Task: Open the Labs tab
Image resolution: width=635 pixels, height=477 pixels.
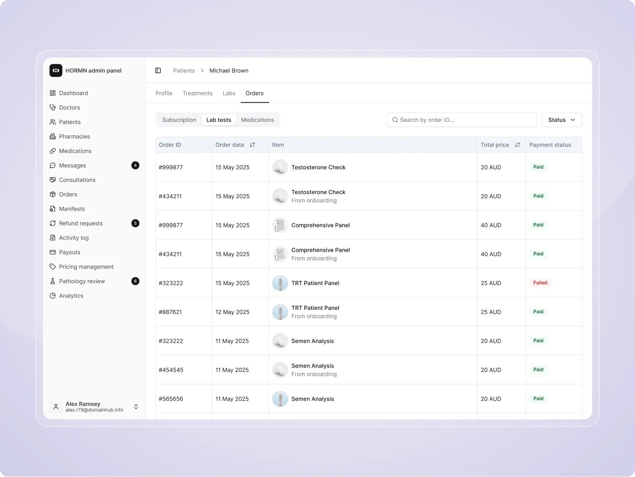Action: pyautogui.click(x=229, y=93)
